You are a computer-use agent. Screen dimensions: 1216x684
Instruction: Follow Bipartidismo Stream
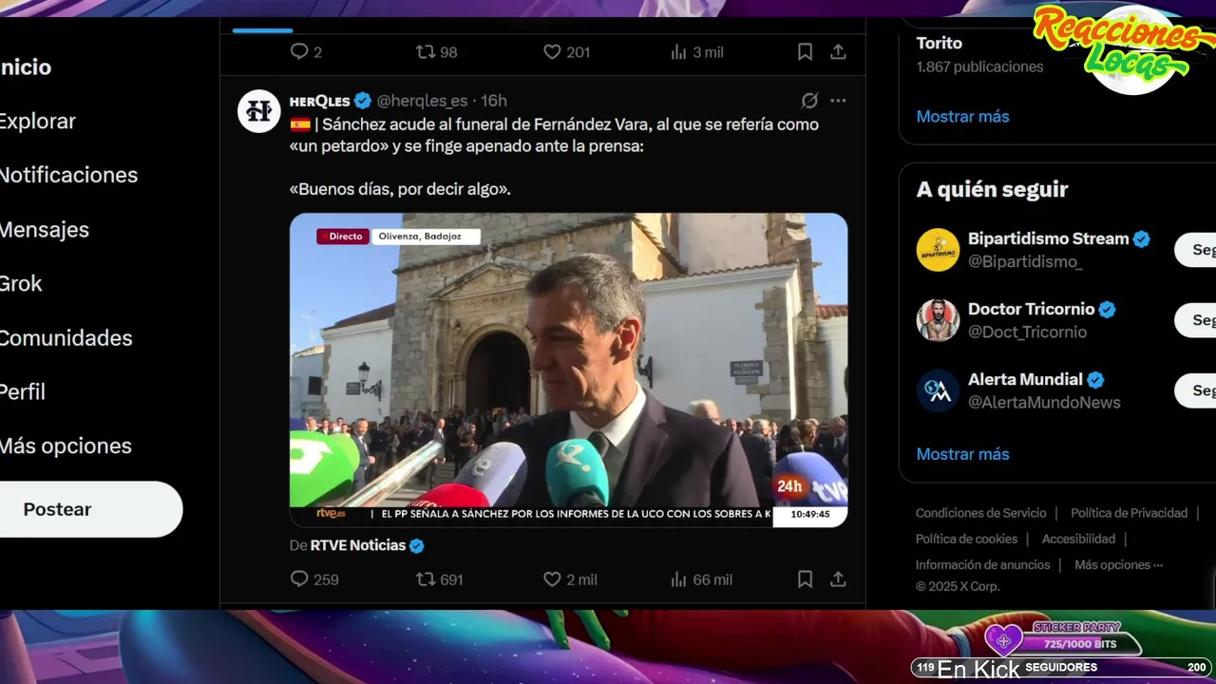pyautogui.click(x=1197, y=250)
